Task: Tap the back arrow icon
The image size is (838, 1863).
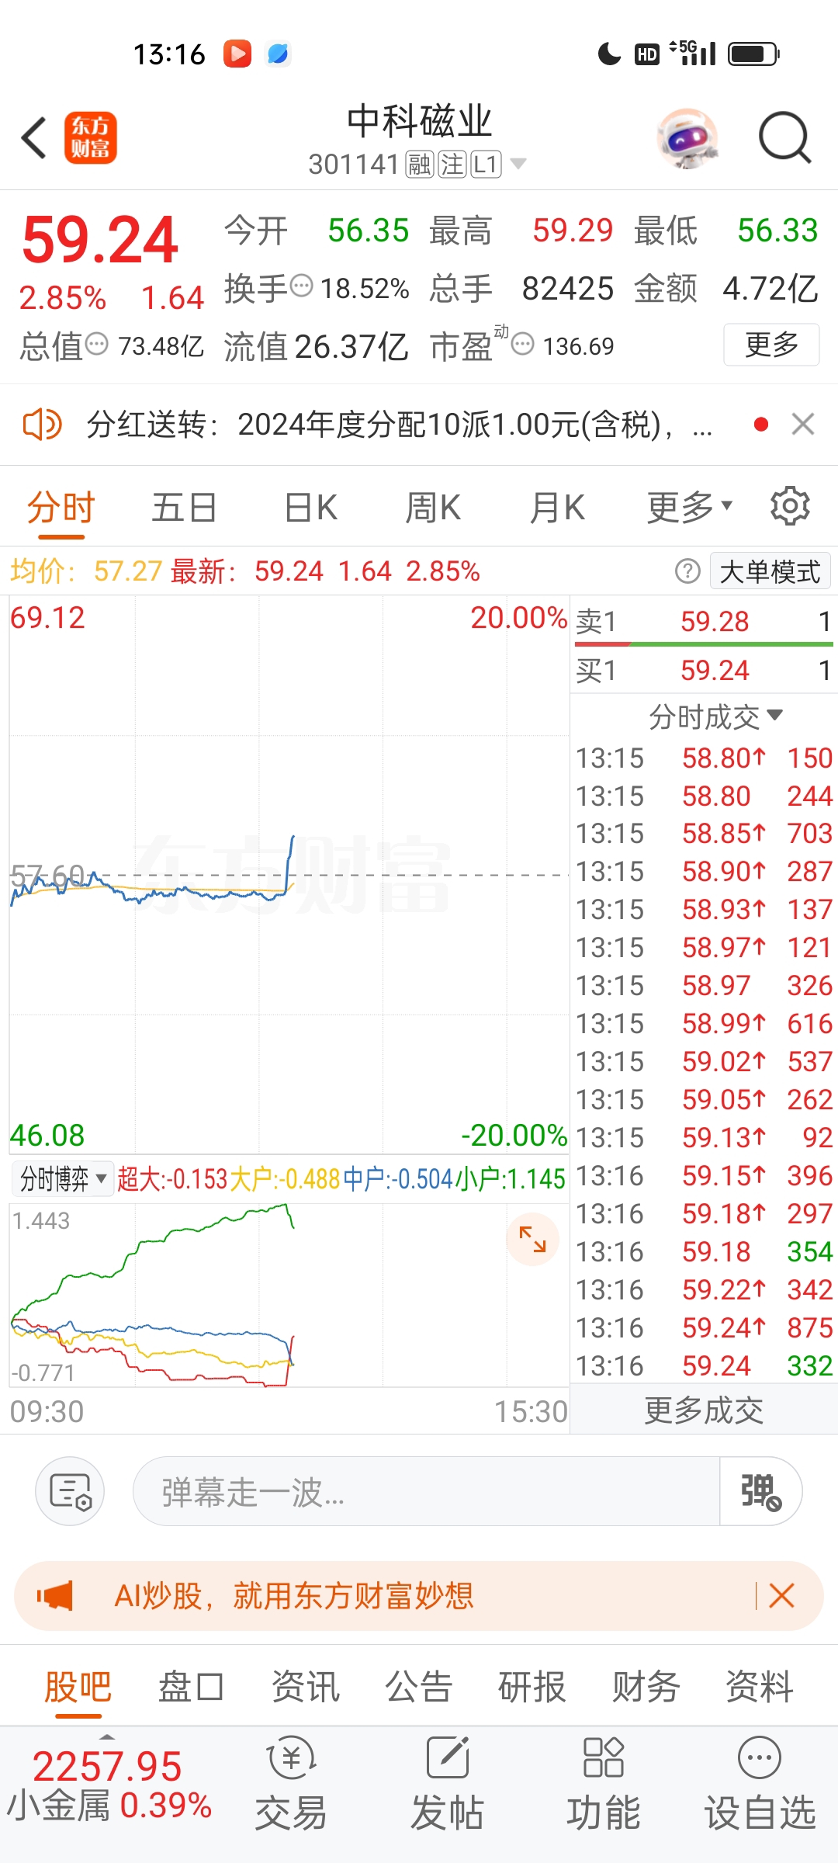Action: click(x=34, y=138)
